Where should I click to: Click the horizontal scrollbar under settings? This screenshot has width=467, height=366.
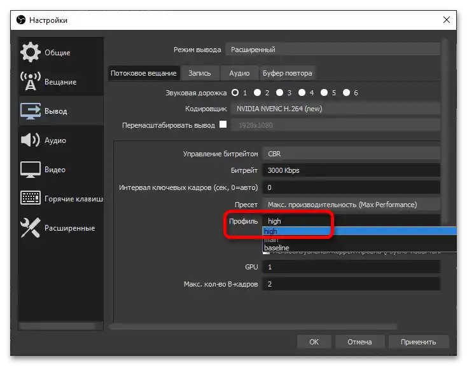click(253, 327)
